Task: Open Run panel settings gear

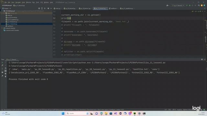Action: (x=202, y=59)
